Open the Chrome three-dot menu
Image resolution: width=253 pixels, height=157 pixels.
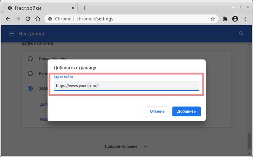pyautogui.click(x=245, y=19)
